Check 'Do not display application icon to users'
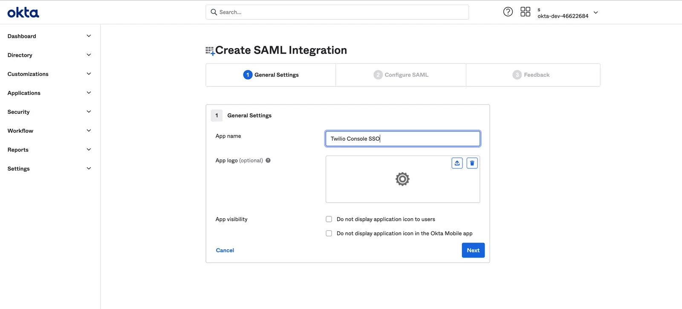The width and height of the screenshot is (682, 309). (x=329, y=219)
